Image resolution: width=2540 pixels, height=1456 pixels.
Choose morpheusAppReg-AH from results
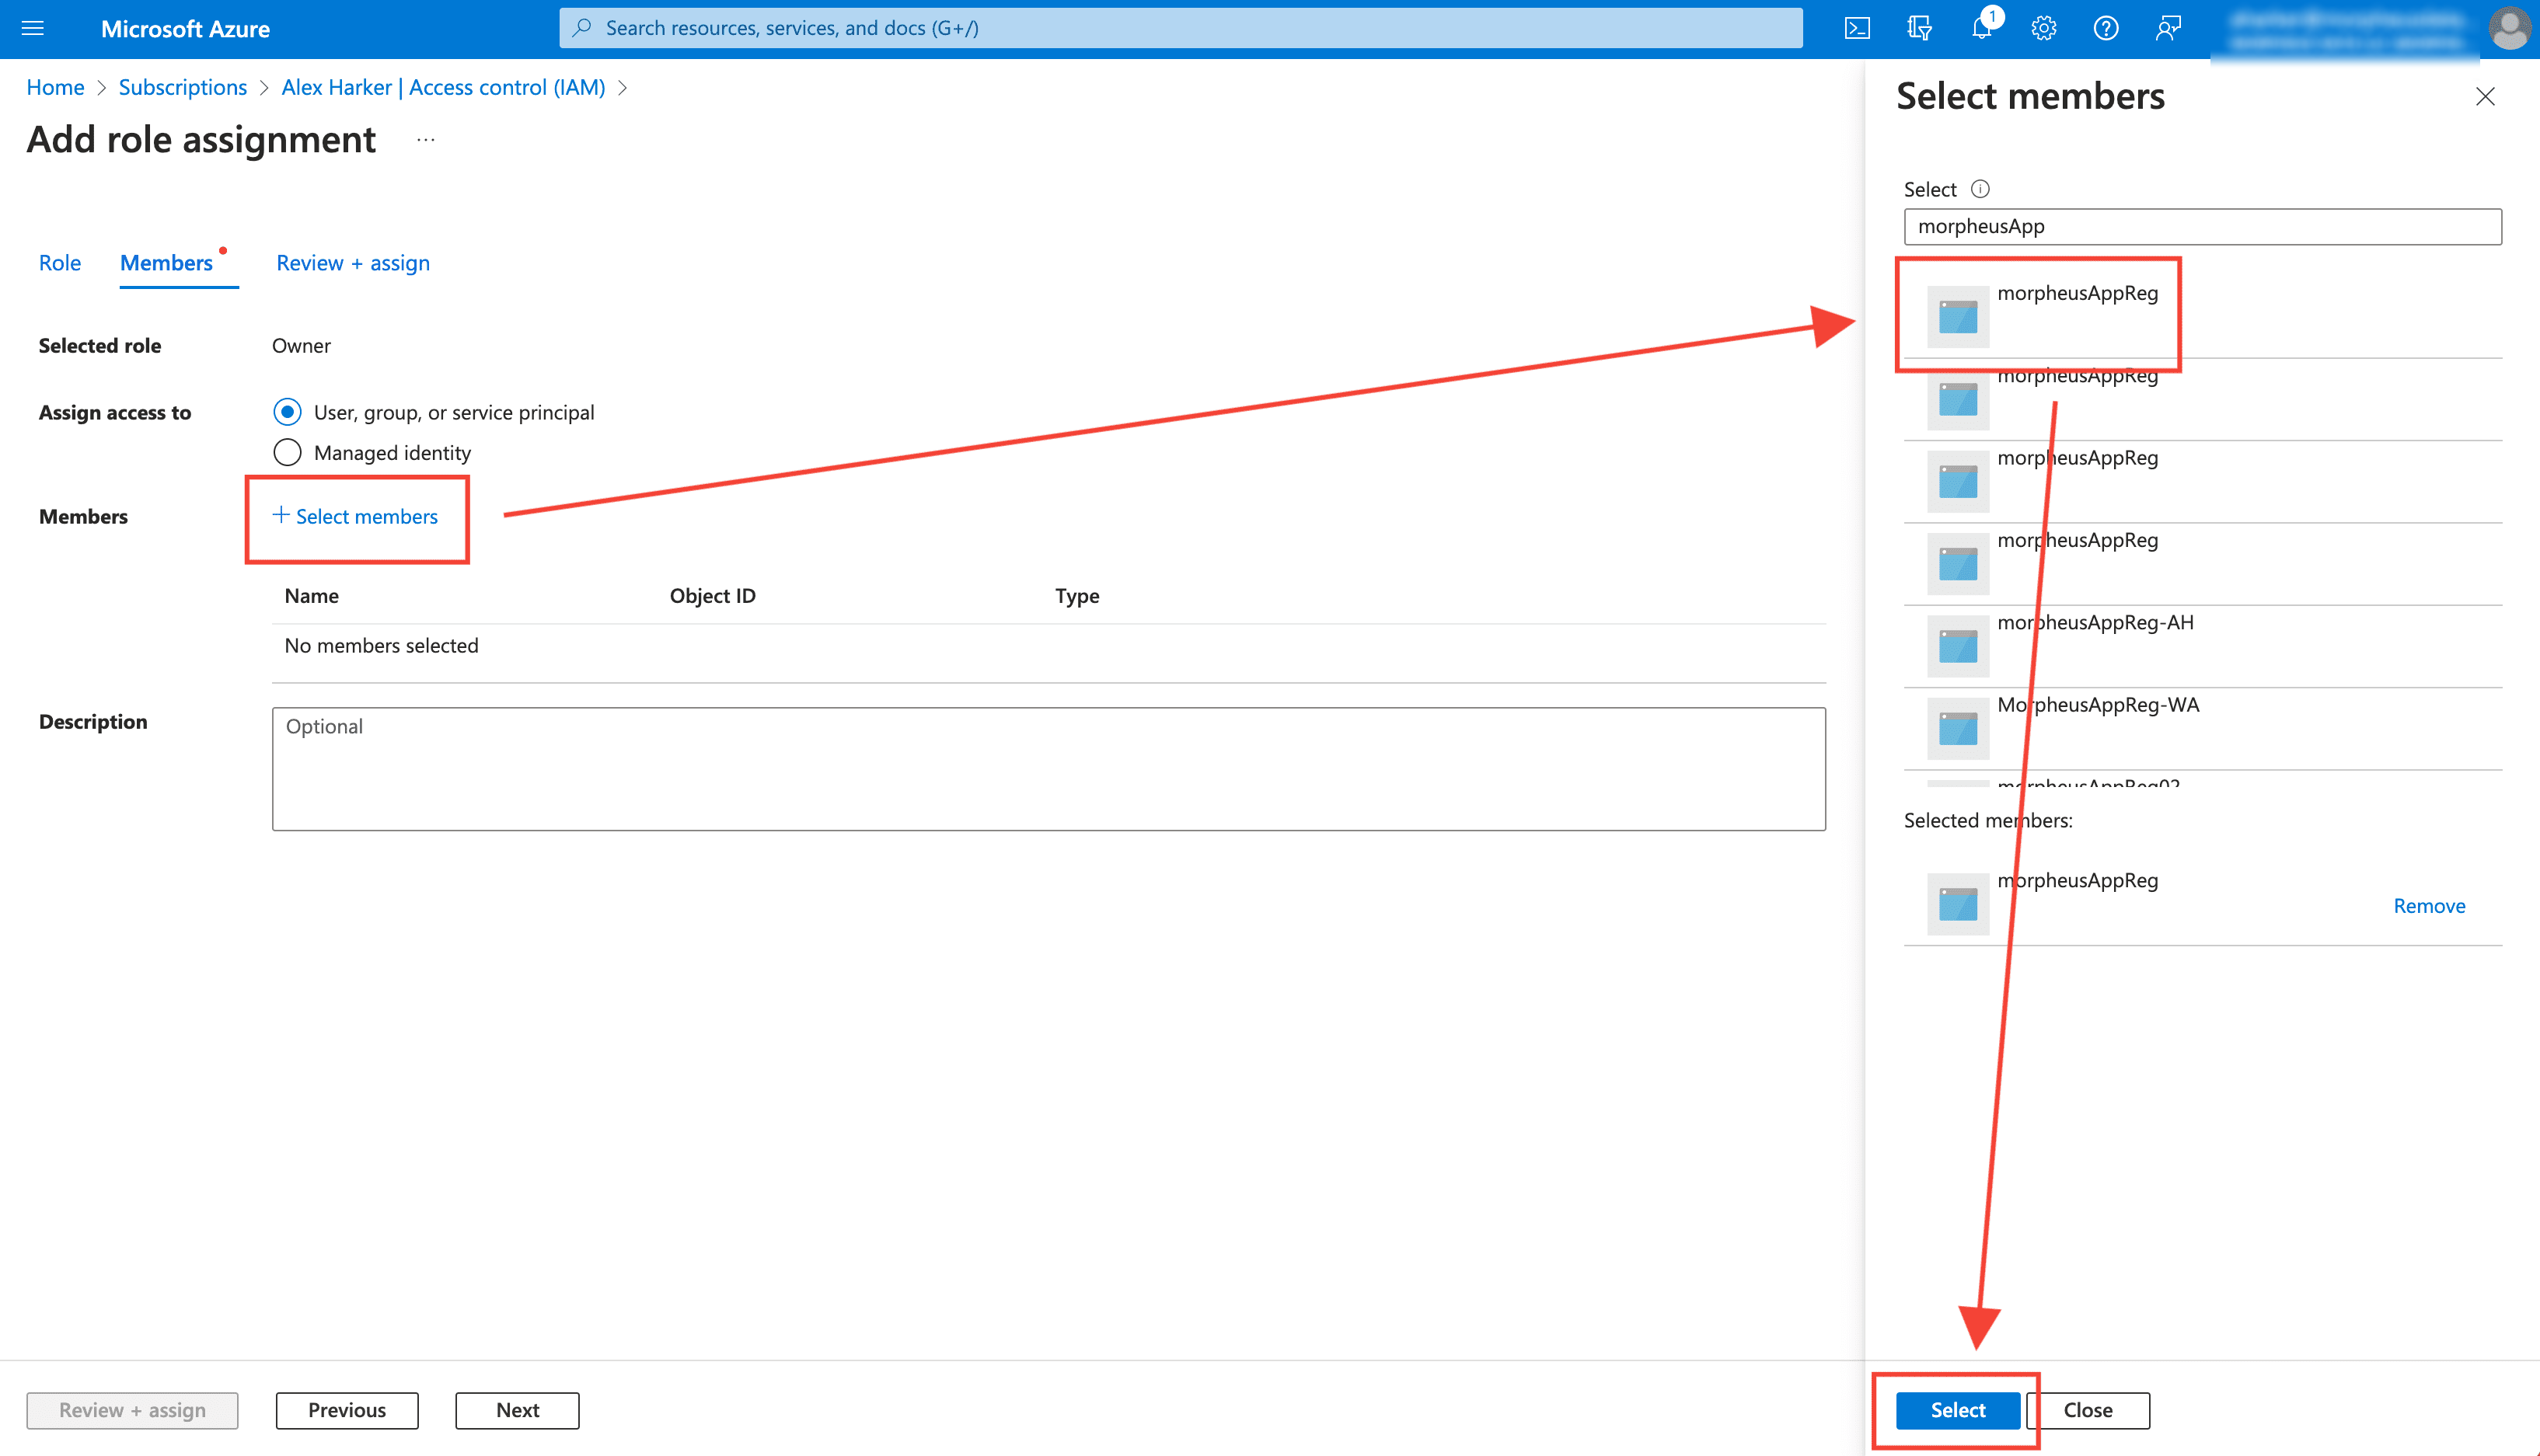(2095, 623)
